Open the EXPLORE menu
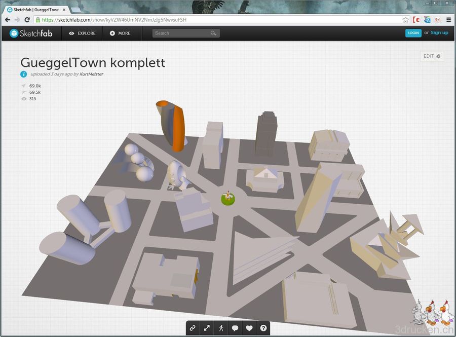Screen dimensions: 456x337 83,33
